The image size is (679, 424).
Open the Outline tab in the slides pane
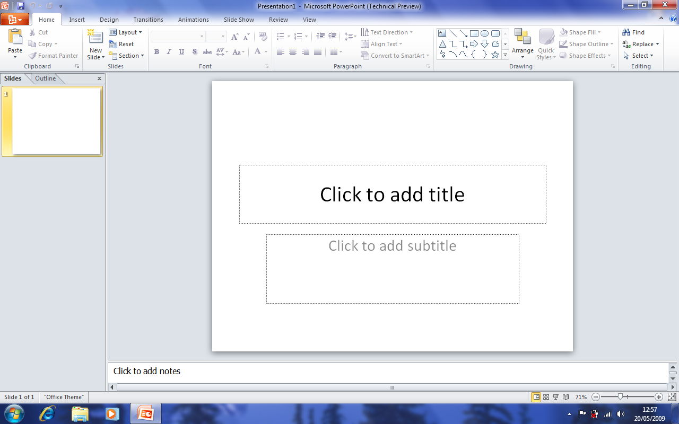point(45,78)
